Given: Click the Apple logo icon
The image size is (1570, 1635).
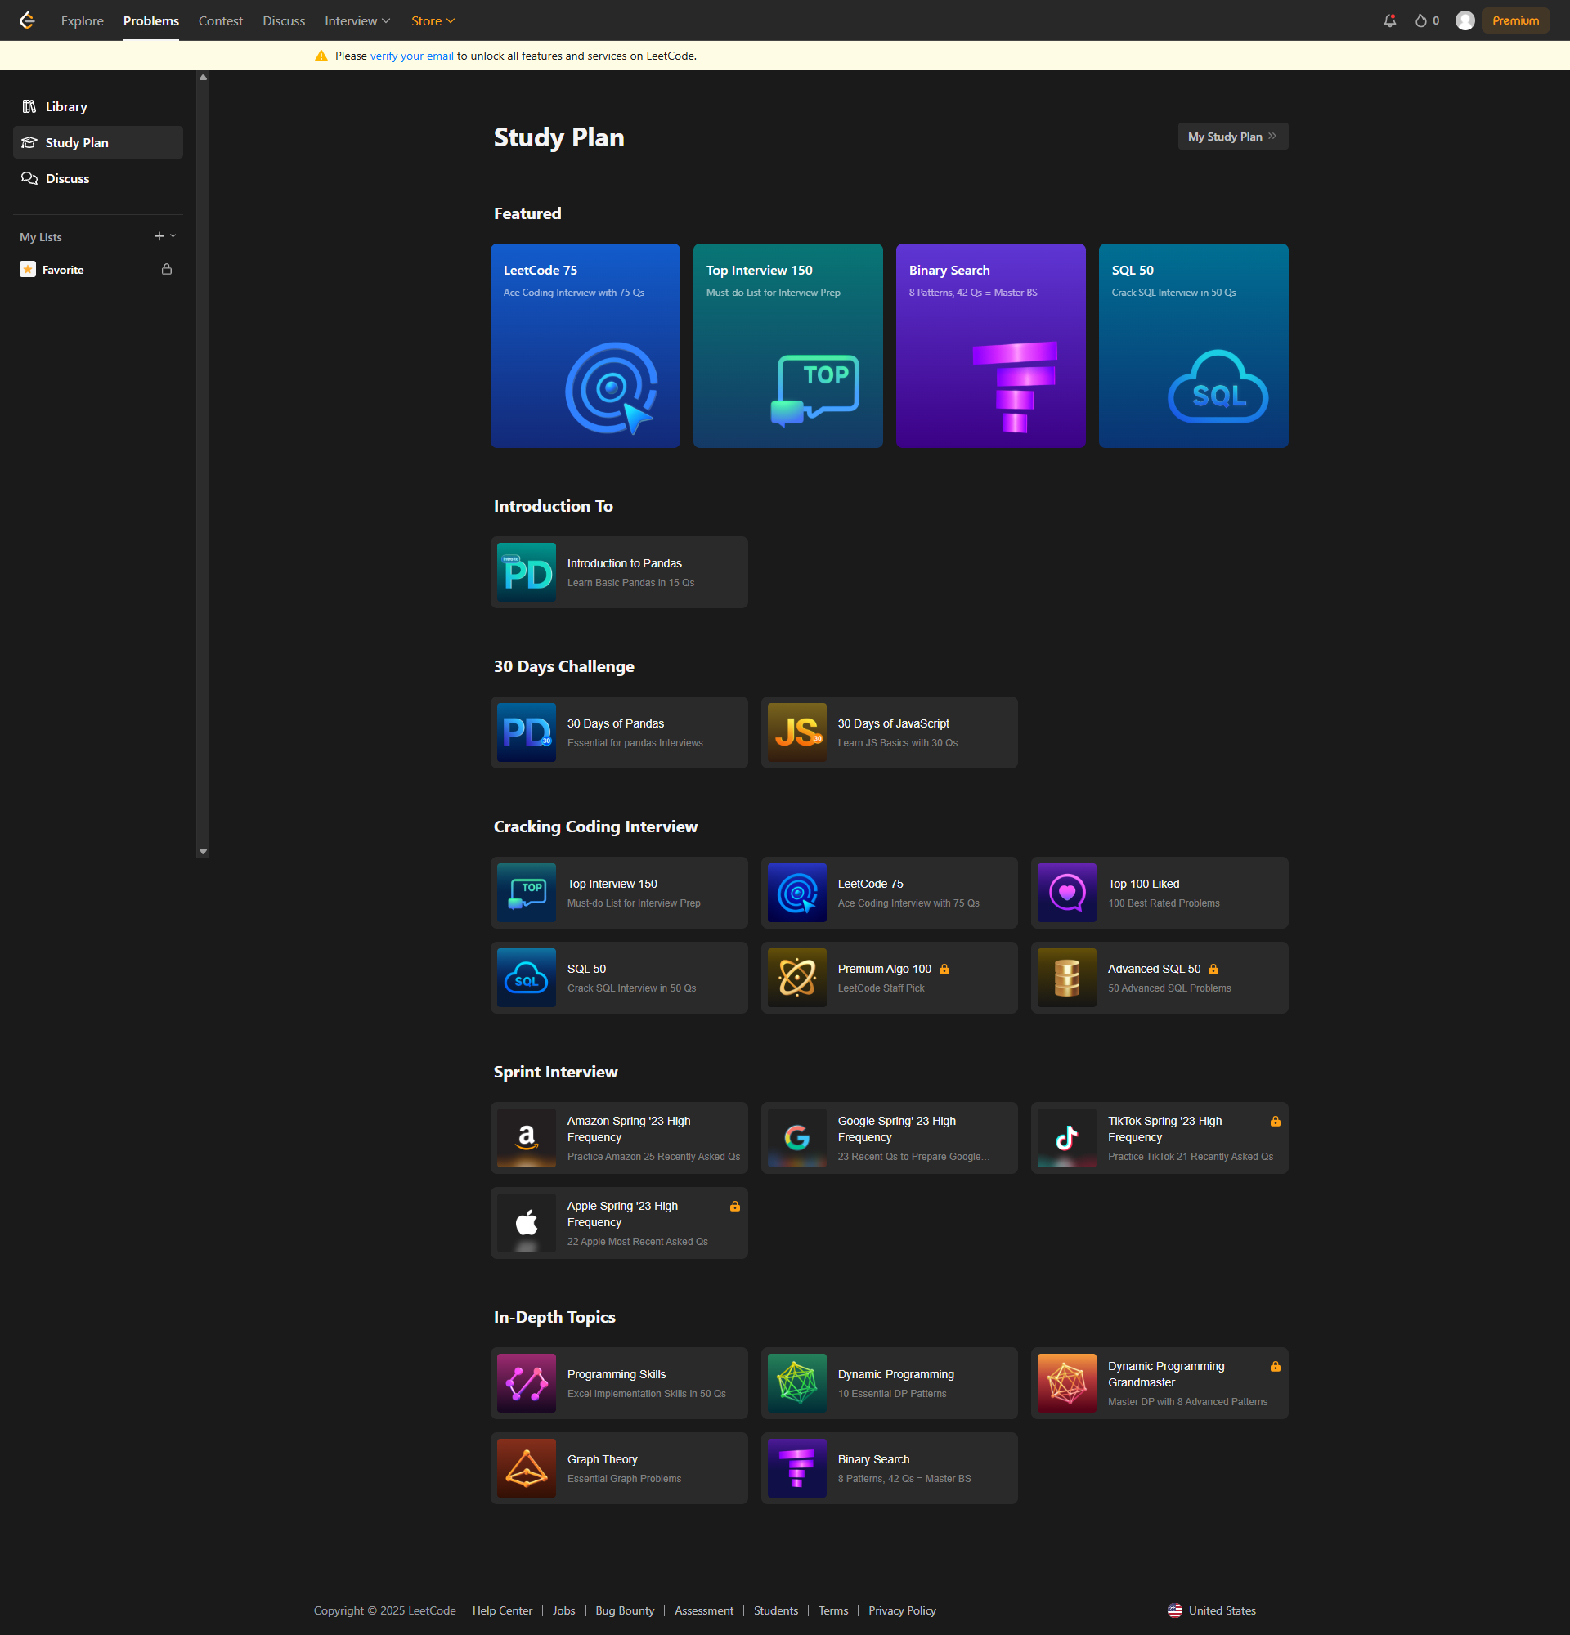Looking at the screenshot, I should point(527,1223).
